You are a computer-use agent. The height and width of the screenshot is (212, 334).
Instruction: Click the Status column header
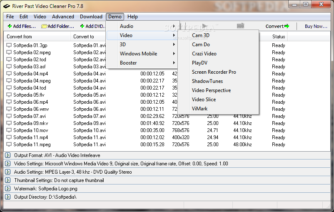tap(279, 37)
